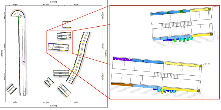Select yellow patterned segment of DH-43 lithology strip

[x=199, y=10]
